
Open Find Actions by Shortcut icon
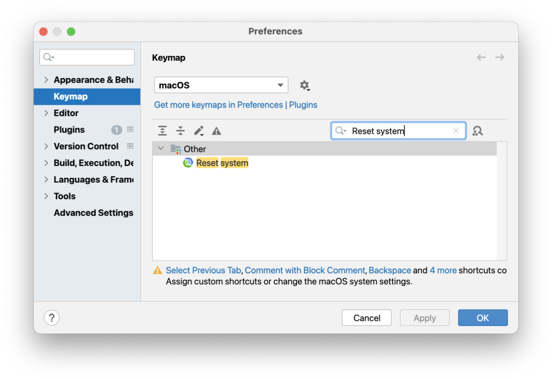[x=478, y=131]
